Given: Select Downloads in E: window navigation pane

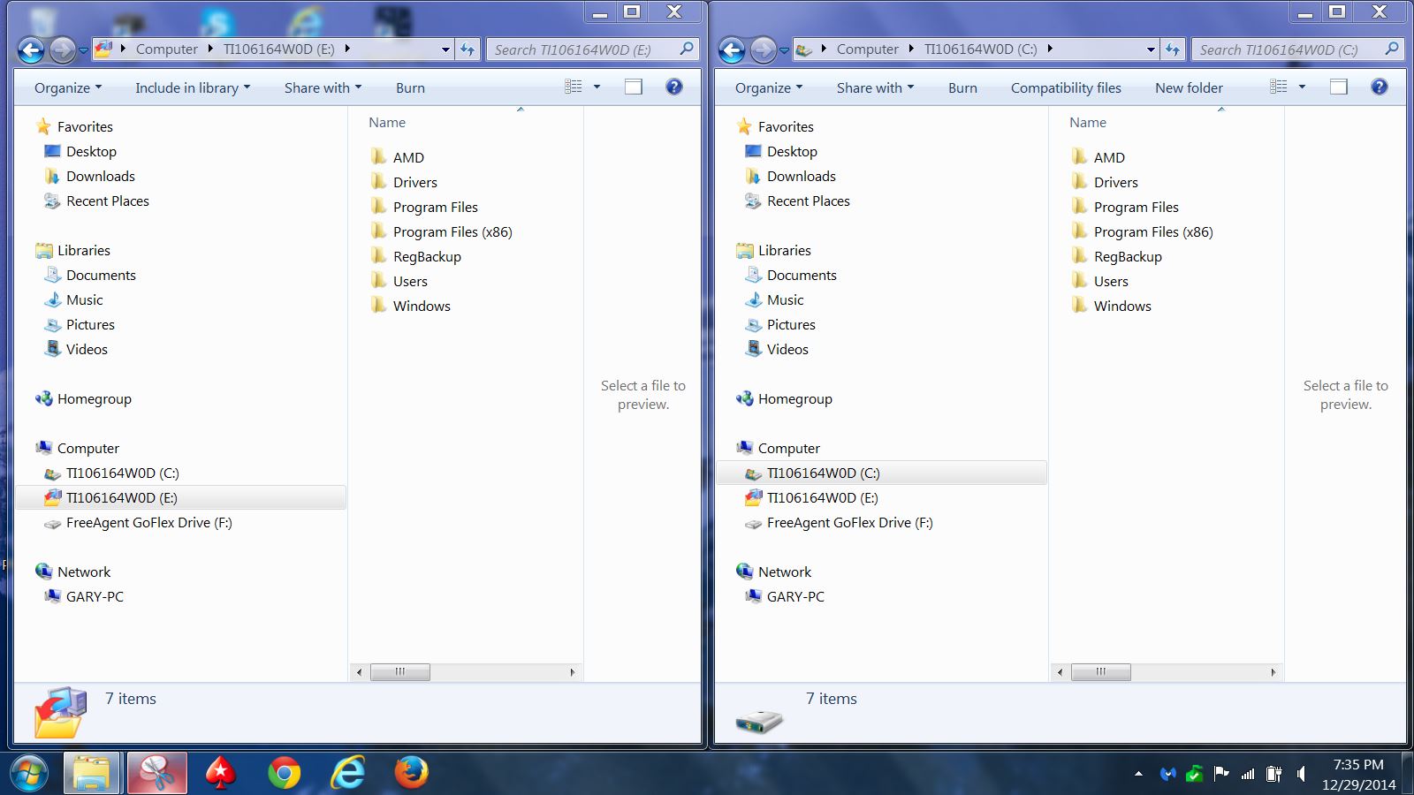Looking at the screenshot, I should click(x=90, y=176).
